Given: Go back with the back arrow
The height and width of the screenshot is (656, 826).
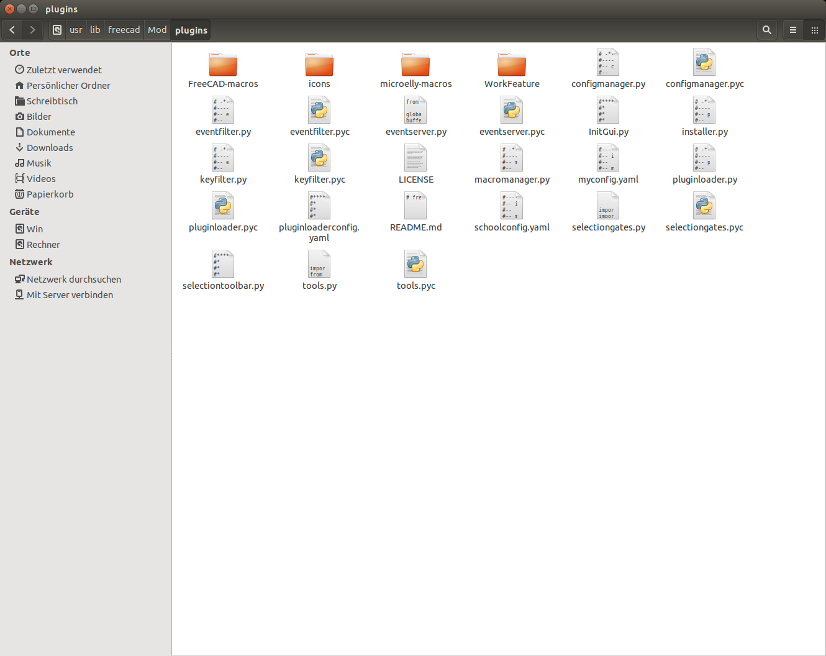Looking at the screenshot, I should click(12, 30).
